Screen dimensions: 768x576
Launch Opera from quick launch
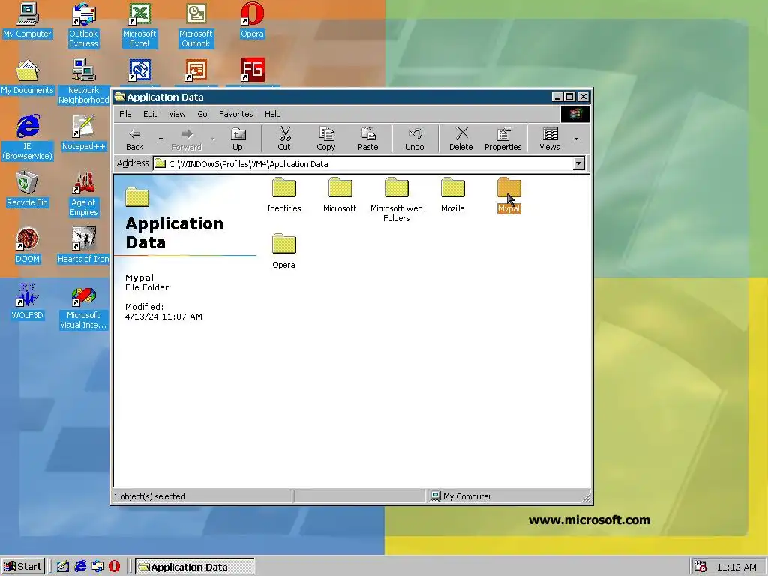[114, 567]
